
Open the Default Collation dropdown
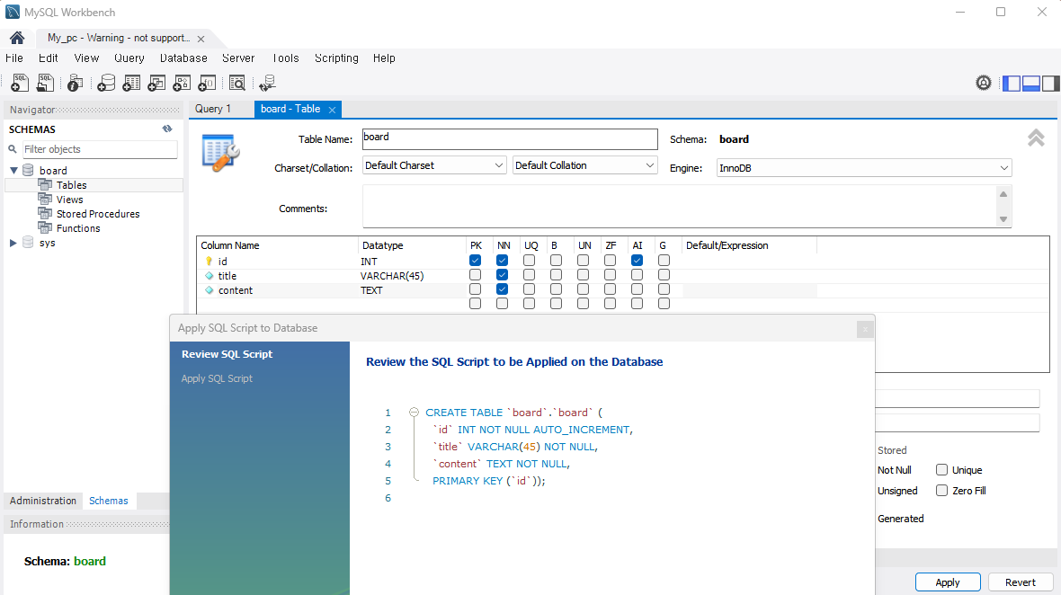[584, 165]
